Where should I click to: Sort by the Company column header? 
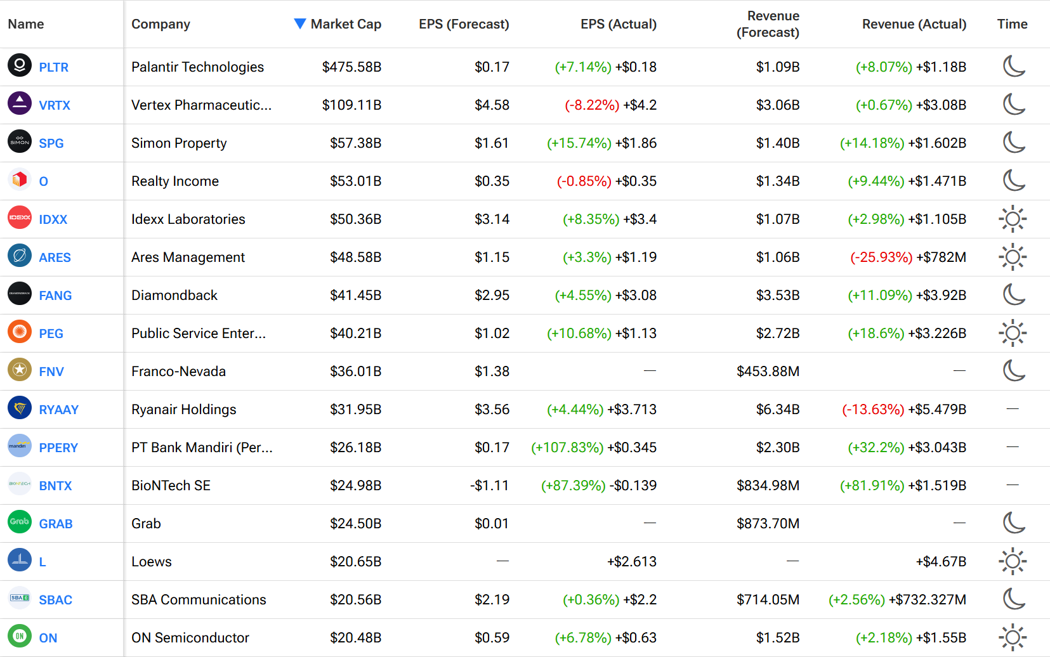(161, 24)
